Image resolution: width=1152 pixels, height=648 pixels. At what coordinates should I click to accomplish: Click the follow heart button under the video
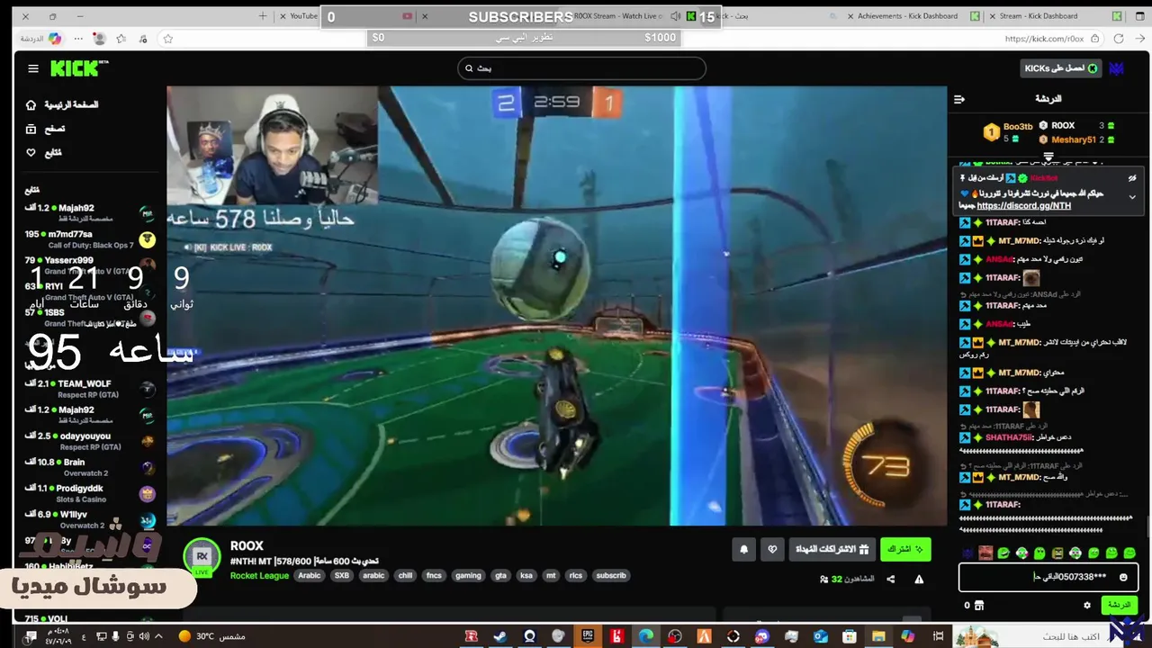pos(772,549)
